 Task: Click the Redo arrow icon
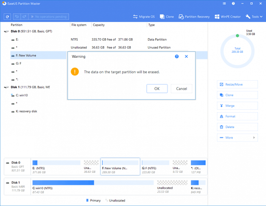(24, 16)
